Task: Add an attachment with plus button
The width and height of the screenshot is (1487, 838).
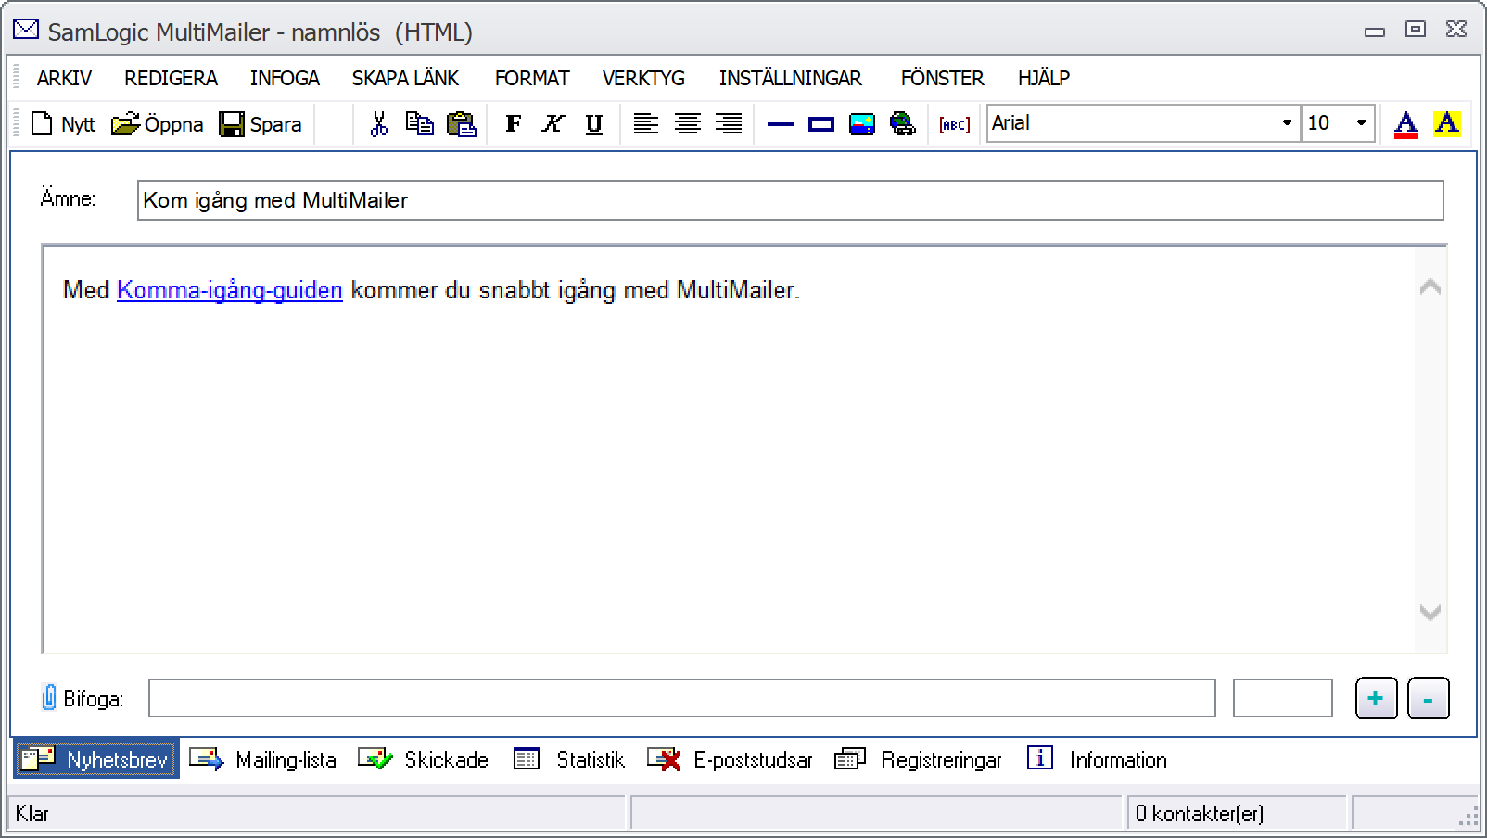Action: point(1376,698)
